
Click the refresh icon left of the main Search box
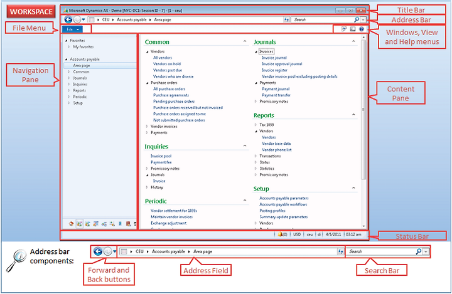286,19
